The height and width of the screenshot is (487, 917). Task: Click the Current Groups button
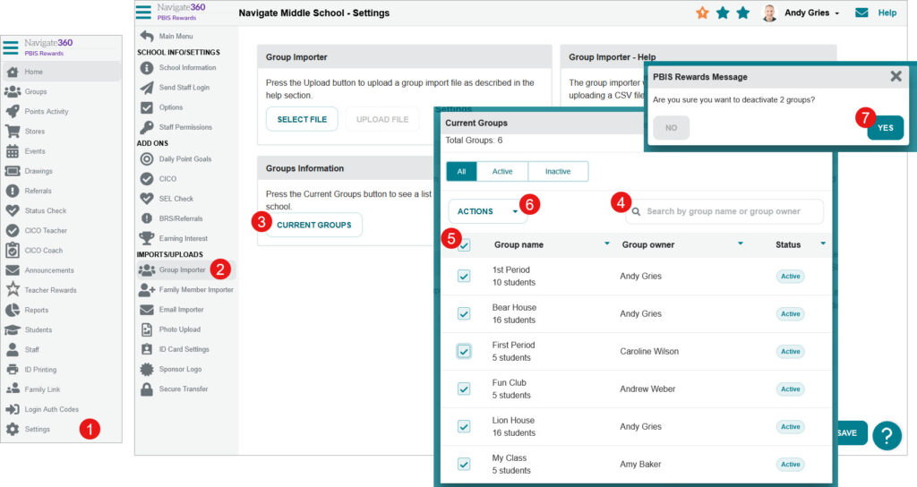pyautogui.click(x=313, y=225)
